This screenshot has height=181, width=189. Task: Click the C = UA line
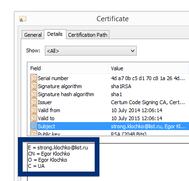pos(36,166)
